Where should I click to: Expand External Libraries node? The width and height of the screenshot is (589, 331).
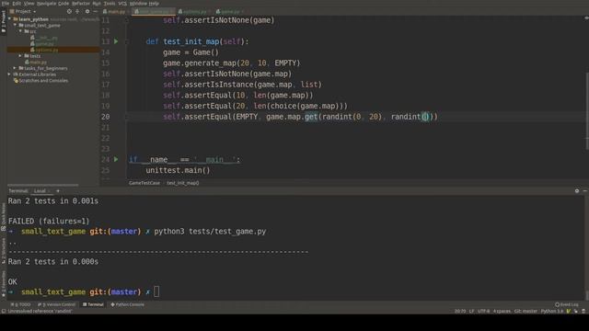coord(10,74)
